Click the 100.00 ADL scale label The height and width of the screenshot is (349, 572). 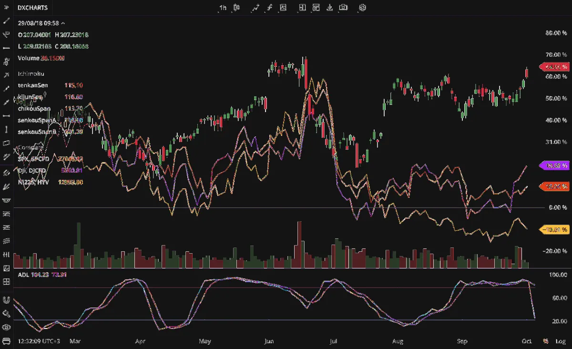[x=558, y=275]
